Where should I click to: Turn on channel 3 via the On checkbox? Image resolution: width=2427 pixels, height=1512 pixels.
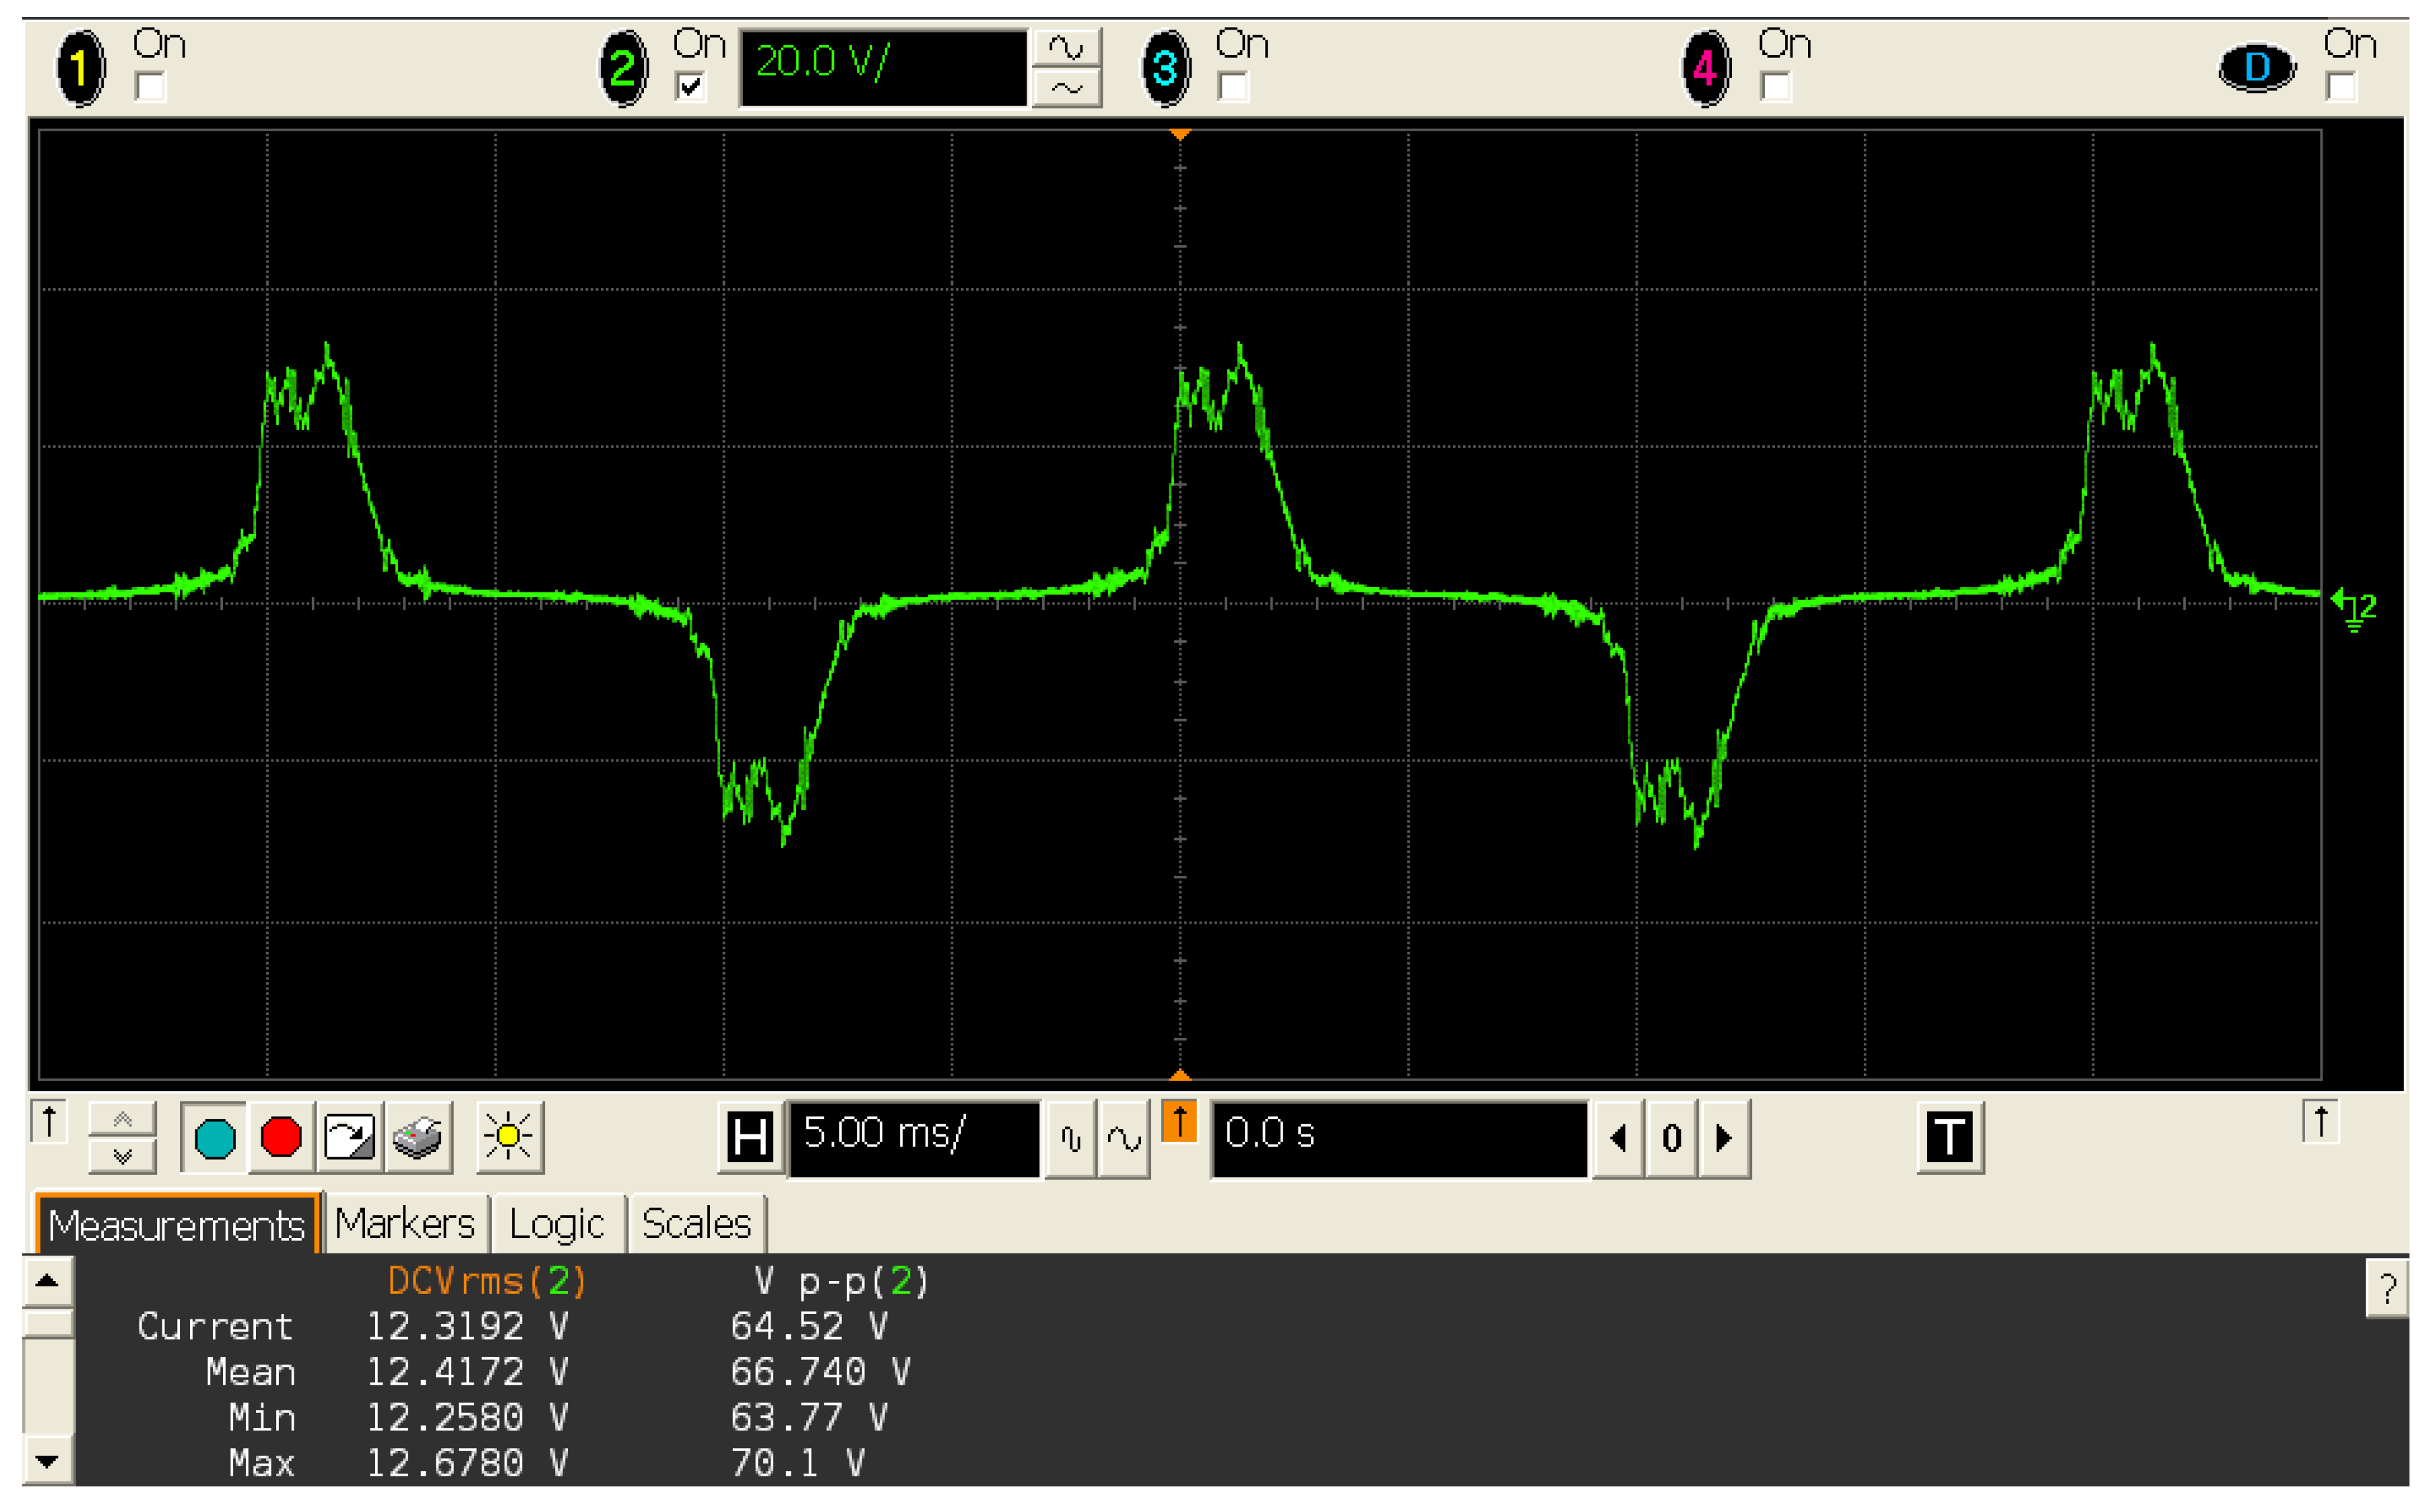(1233, 88)
